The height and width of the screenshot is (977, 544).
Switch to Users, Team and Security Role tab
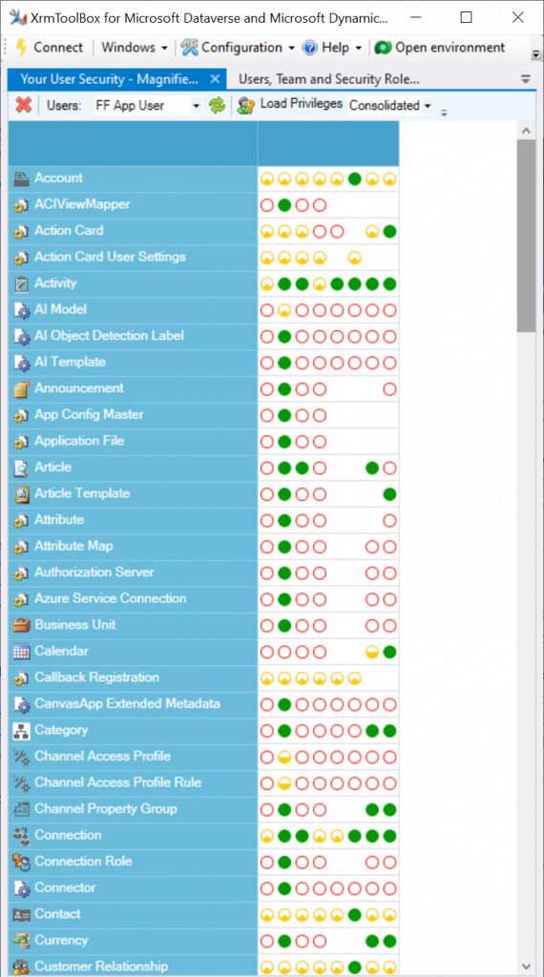pyautogui.click(x=329, y=79)
